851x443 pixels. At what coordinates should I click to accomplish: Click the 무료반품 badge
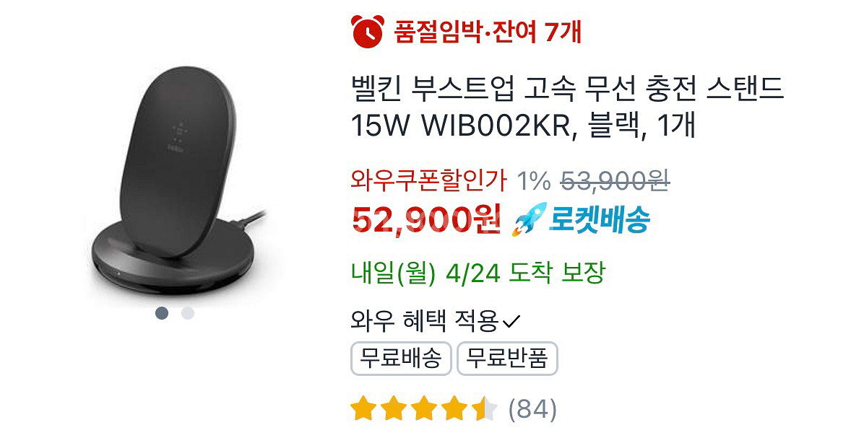(507, 359)
